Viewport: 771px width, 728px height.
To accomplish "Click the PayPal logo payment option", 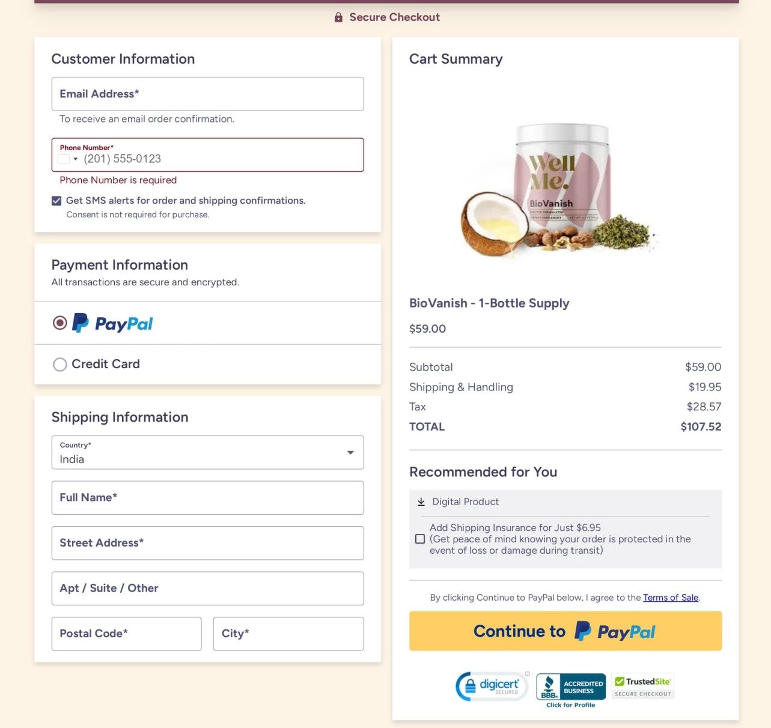I will [112, 323].
